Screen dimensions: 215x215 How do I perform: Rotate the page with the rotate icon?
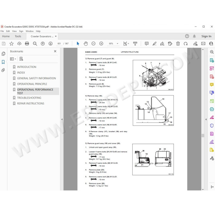click(x=186, y=44)
